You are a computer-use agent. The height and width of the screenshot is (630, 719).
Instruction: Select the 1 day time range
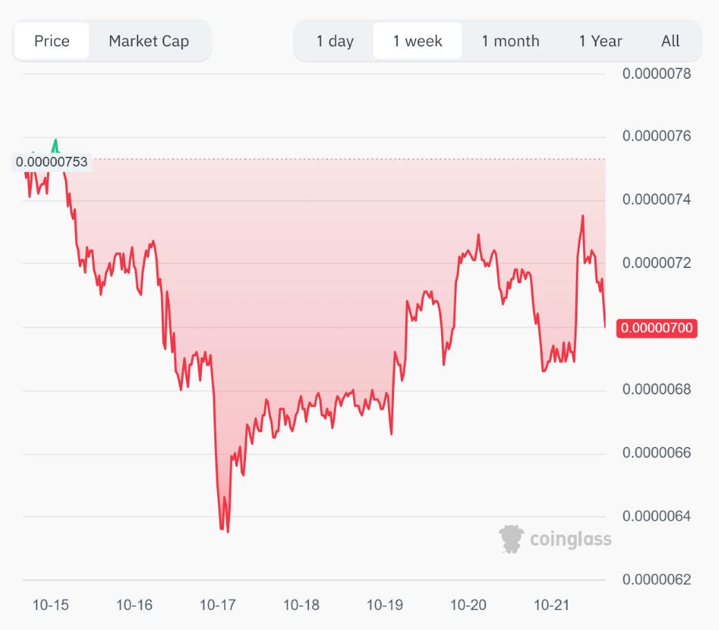click(334, 41)
